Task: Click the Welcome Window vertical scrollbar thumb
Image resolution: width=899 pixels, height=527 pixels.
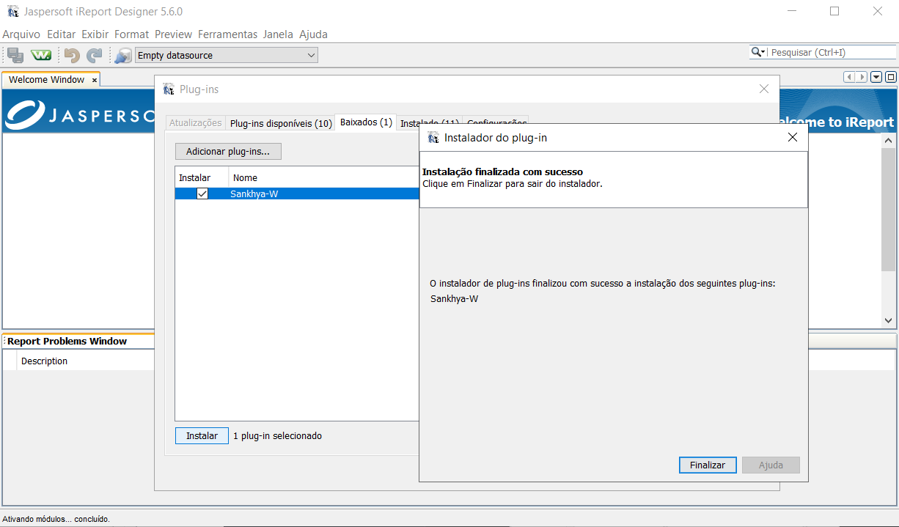Action: (889, 209)
